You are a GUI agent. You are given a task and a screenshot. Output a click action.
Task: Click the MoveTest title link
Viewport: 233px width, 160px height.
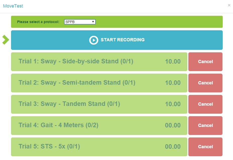click(13, 6)
